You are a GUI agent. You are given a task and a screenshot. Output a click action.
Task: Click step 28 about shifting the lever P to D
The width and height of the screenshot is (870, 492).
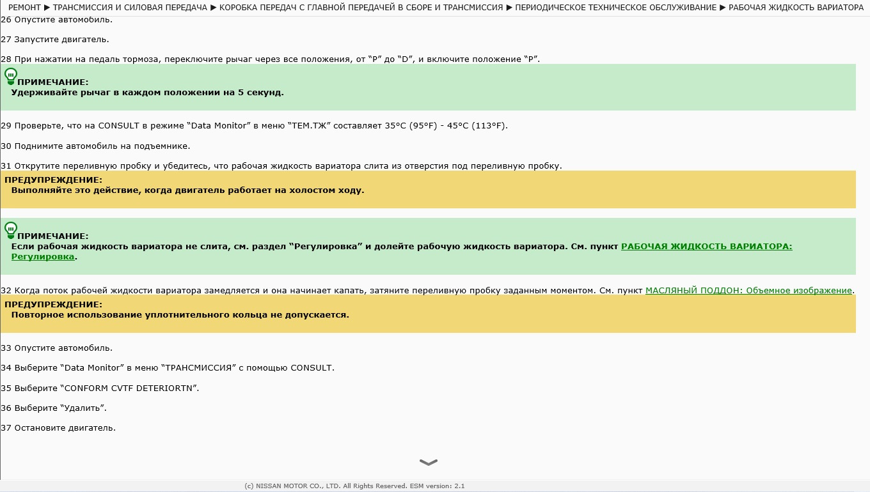(x=271, y=59)
